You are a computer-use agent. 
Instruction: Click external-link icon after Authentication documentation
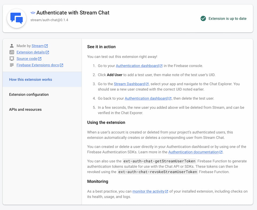click(x=221, y=152)
